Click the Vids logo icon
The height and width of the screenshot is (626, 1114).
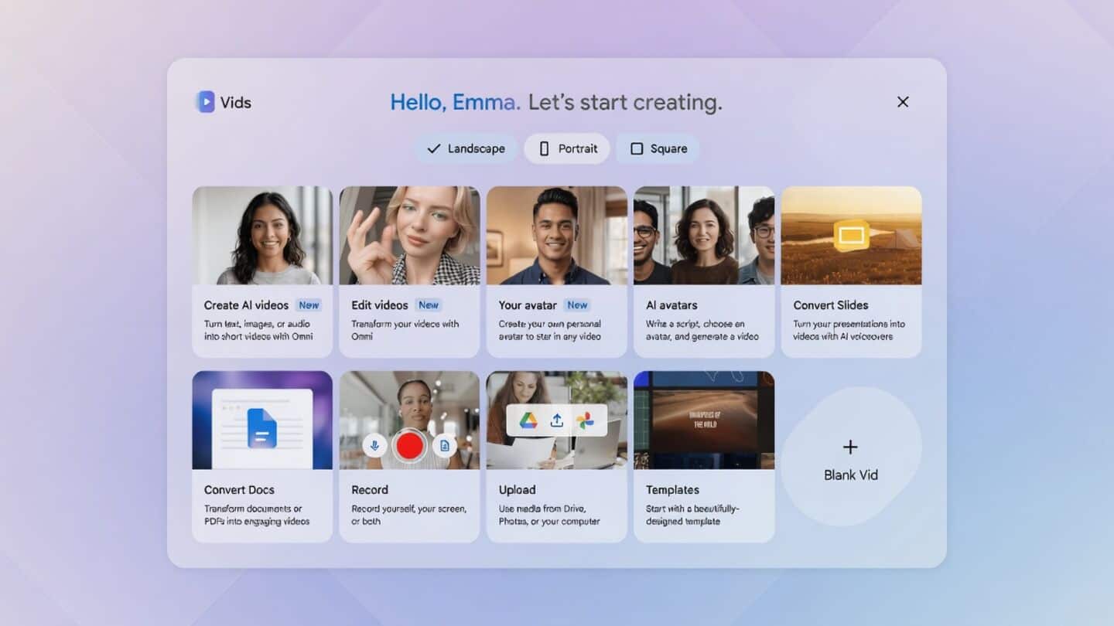click(206, 102)
